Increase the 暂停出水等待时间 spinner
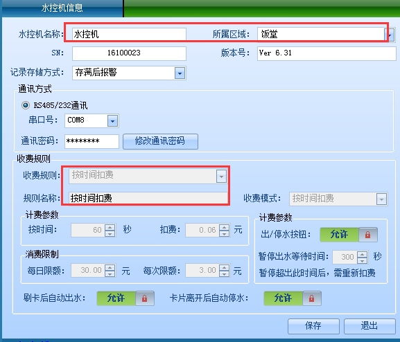Screen dimensions: 400x342 pos(362,254)
